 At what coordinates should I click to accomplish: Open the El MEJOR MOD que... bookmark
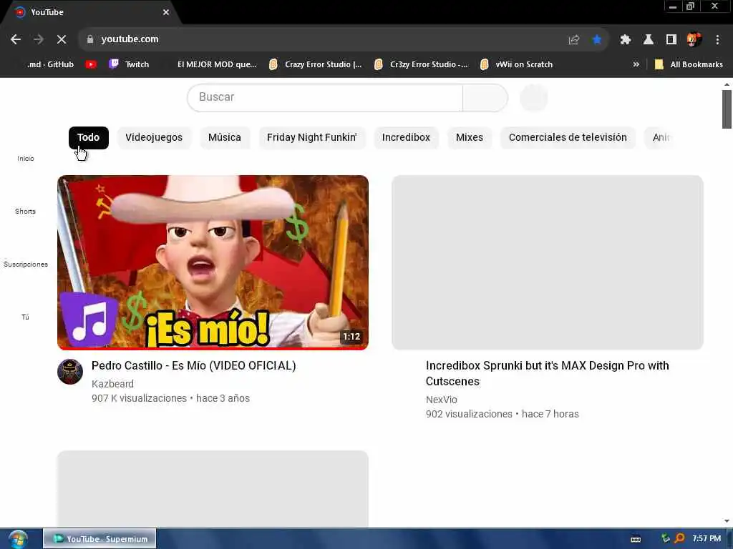[217, 64]
